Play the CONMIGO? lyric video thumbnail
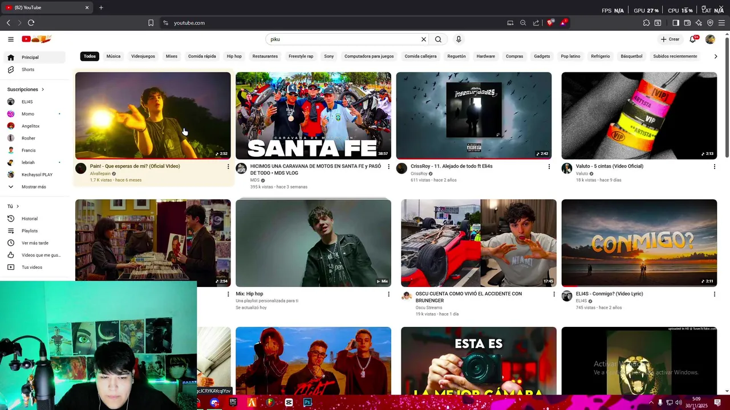 click(639, 243)
